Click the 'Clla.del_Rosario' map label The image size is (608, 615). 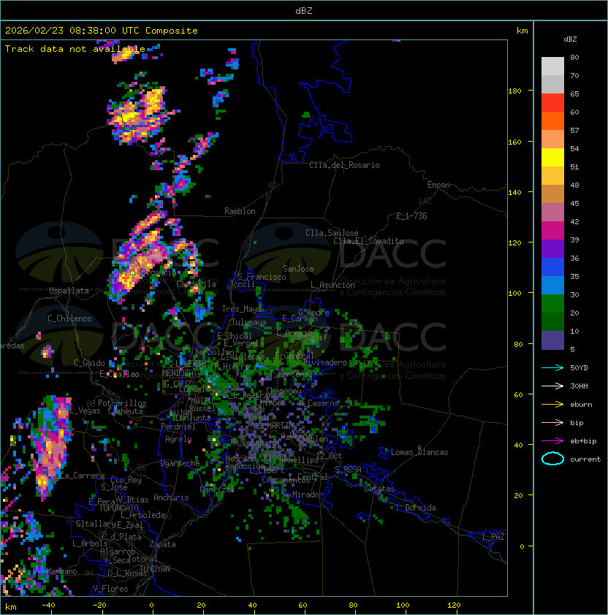[344, 165]
